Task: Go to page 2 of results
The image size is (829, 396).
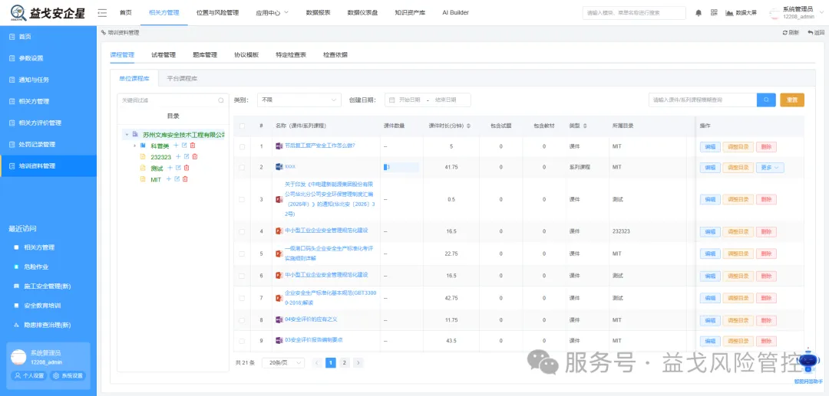Action: click(344, 363)
